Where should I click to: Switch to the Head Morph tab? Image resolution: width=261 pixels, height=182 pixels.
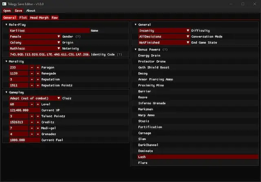point(39,17)
